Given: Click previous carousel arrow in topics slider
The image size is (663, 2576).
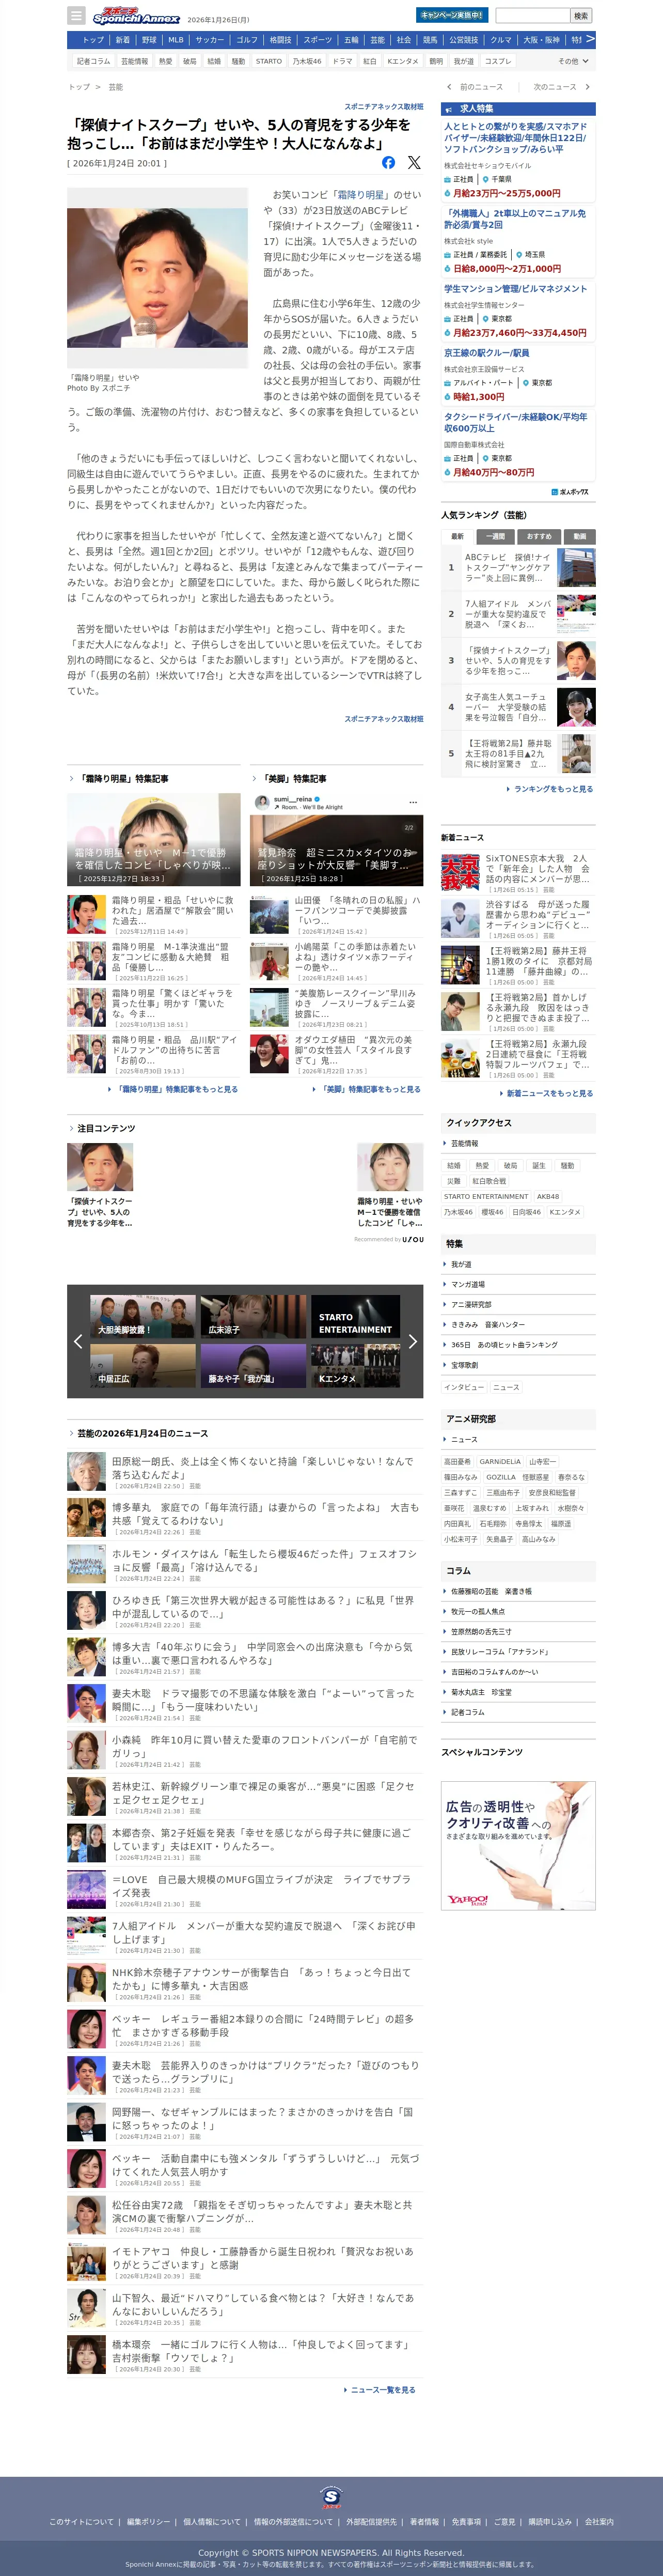Looking at the screenshot, I should pyautogui.click(x=78, y=1341).
